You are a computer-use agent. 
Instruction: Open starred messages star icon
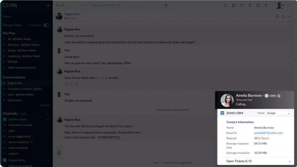click(x=225, y=5)
